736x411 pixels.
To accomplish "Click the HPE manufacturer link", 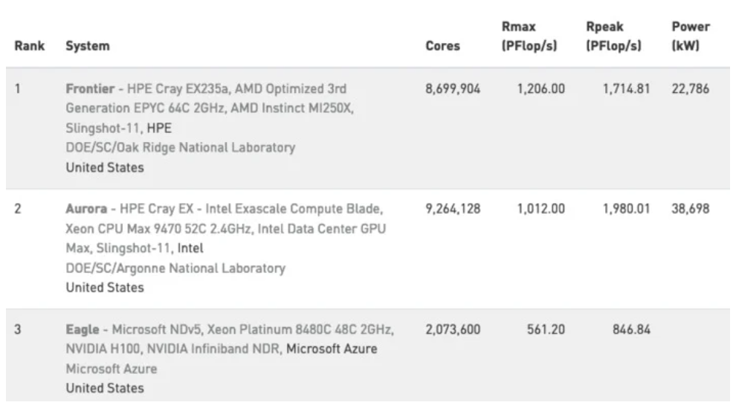I will (x=159, y=128).
